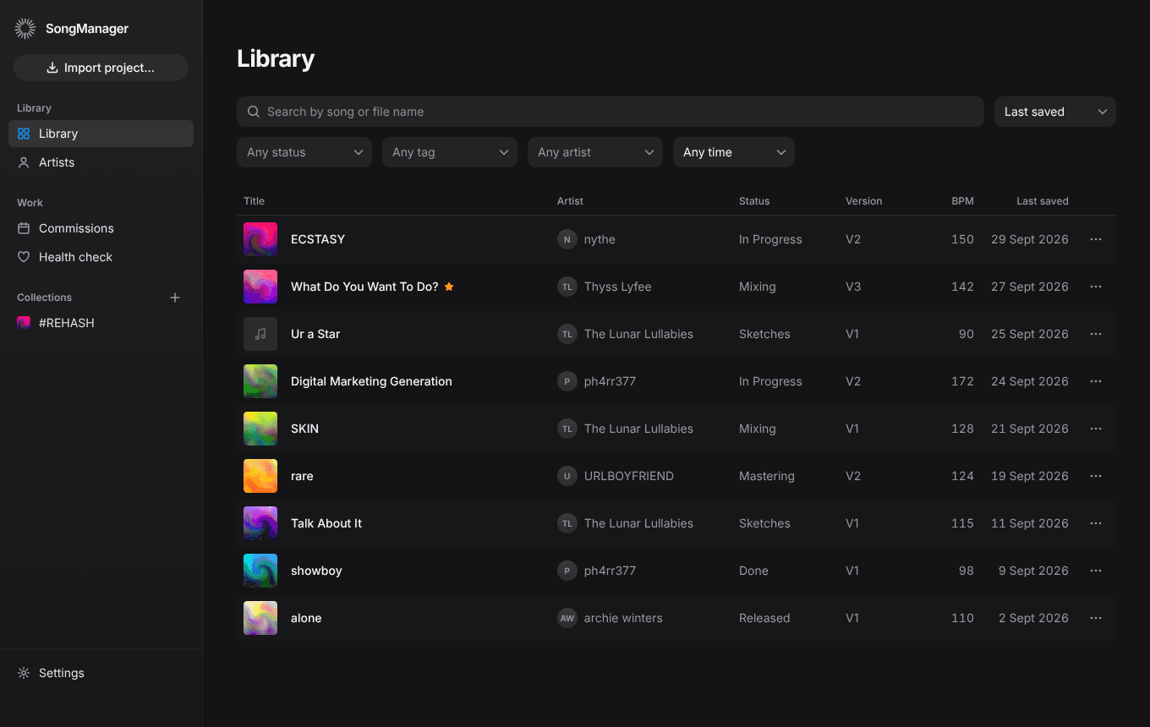Click the star on What Do You Want To Do?
The image size is (1150, 727).
point(449,287)
